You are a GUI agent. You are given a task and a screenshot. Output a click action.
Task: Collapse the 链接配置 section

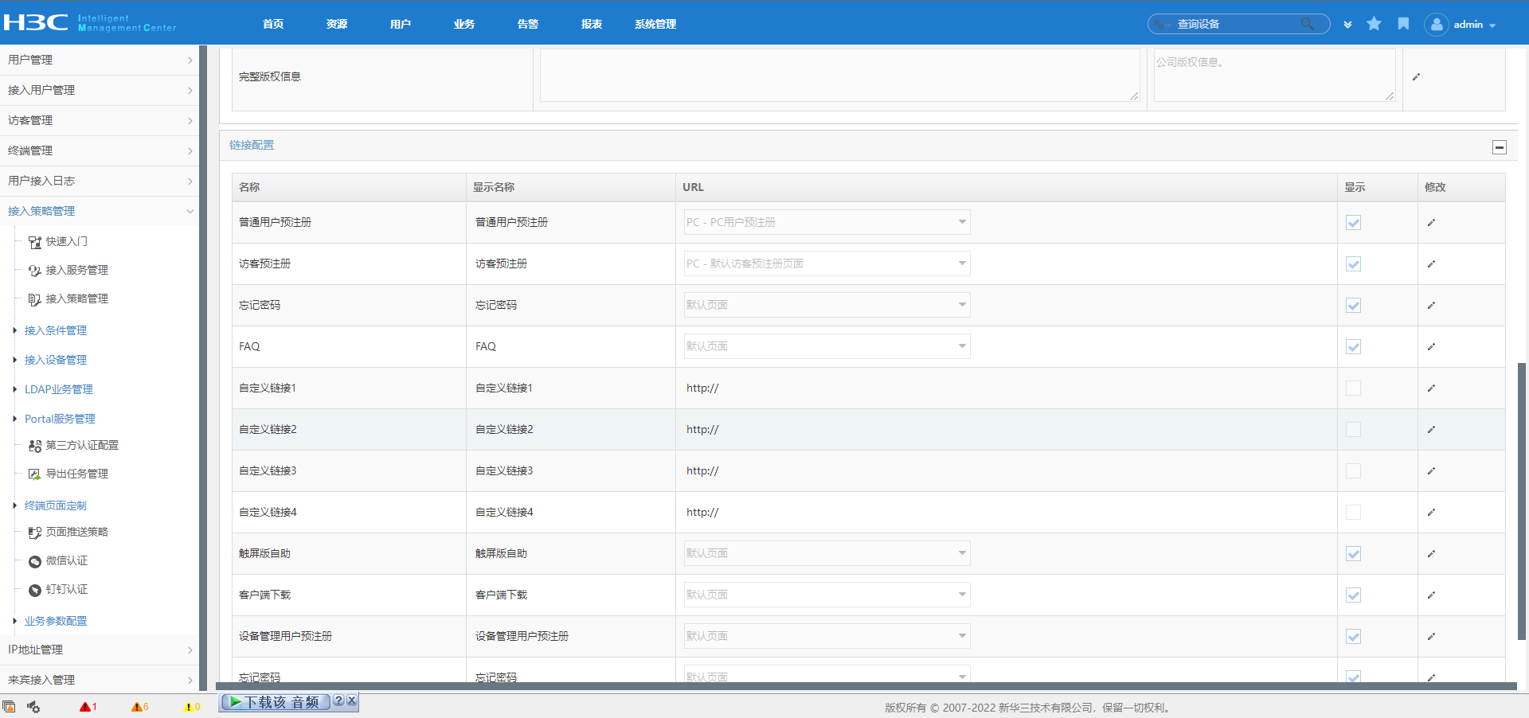coord(1500,147)
